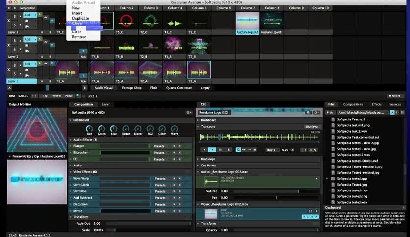Click the Tap tempo button
410x237 pixels.
coord(45,96)
